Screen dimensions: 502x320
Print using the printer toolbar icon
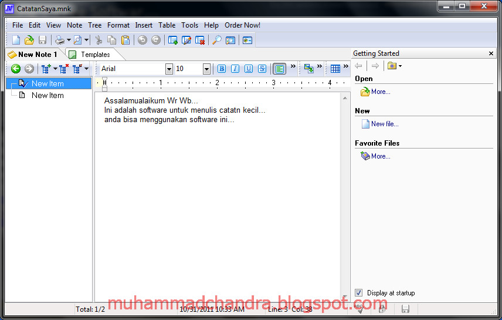tap(60, 40)
